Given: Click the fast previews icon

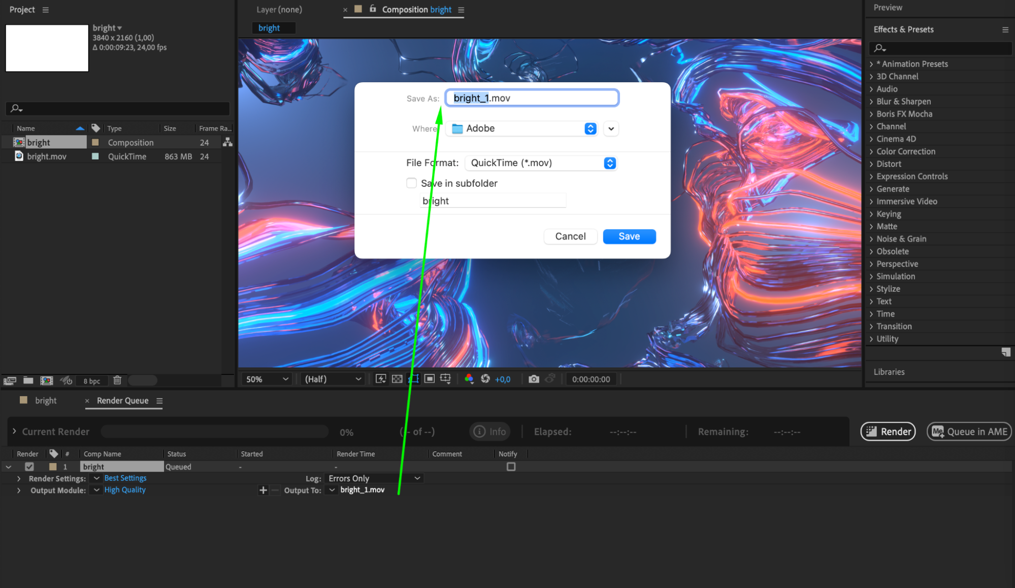Looking at the screenshot, I should [381, 379].
